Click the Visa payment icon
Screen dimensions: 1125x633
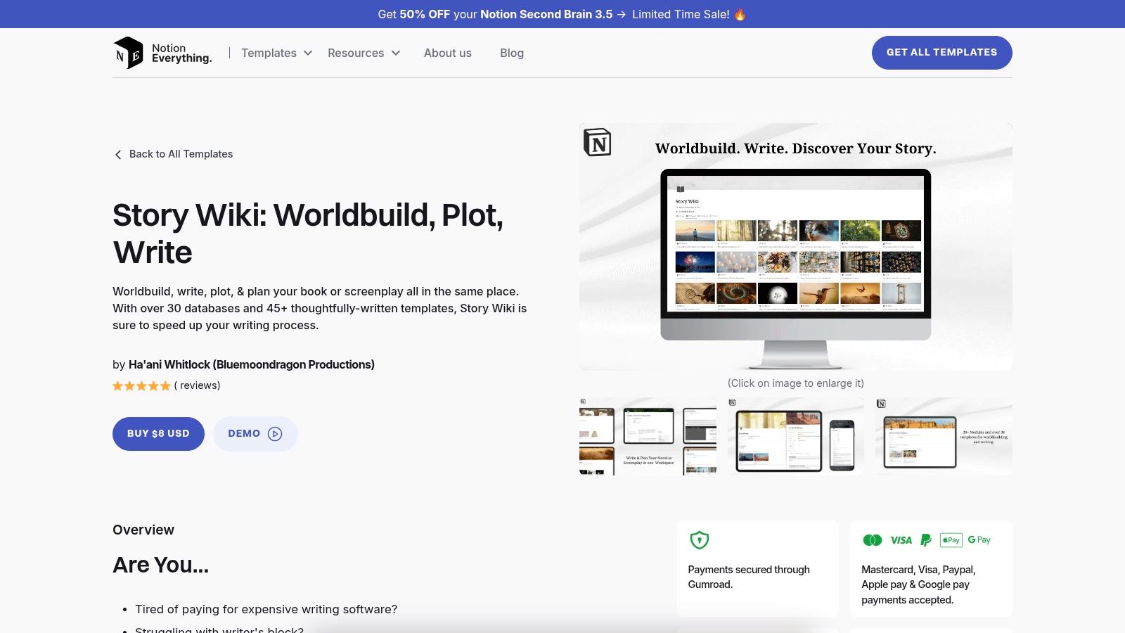click(x=901, y=540)
